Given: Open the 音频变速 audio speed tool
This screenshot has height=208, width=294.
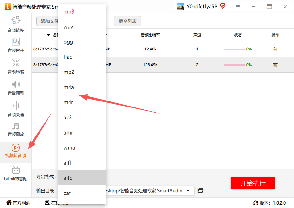Looking at the screenshot, I should tap(16, 109).
